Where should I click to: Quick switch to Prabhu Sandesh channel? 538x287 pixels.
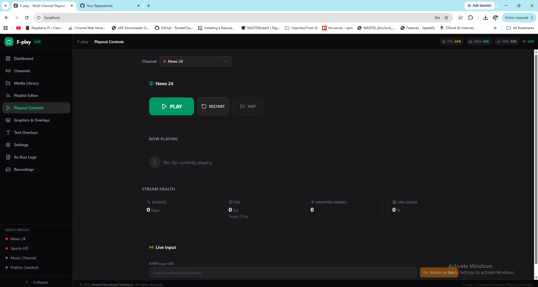point(25,267)
